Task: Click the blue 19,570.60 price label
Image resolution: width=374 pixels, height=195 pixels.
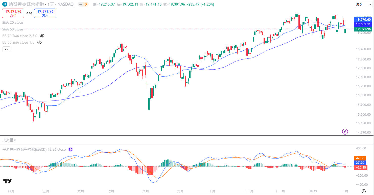Action: tap(363, 20)
